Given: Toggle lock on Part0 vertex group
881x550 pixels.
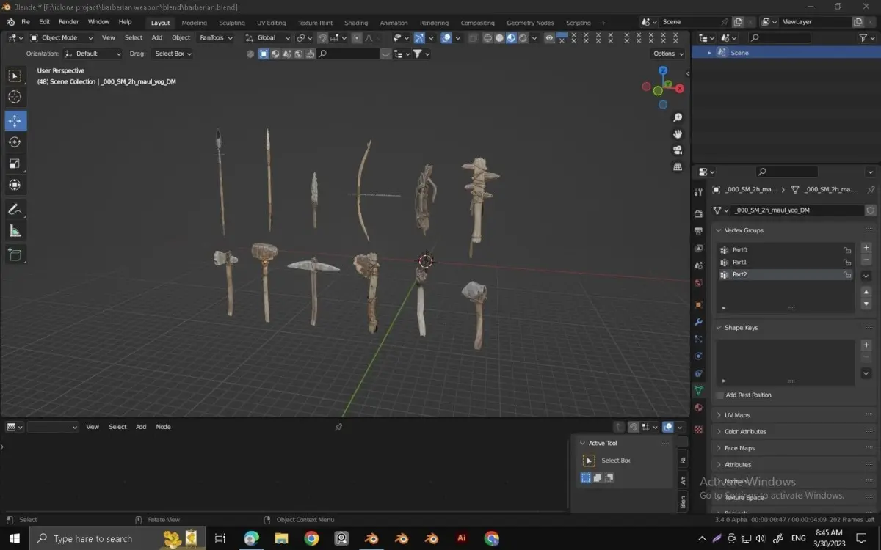Looking at the screenshot, I should click(847, 250).
